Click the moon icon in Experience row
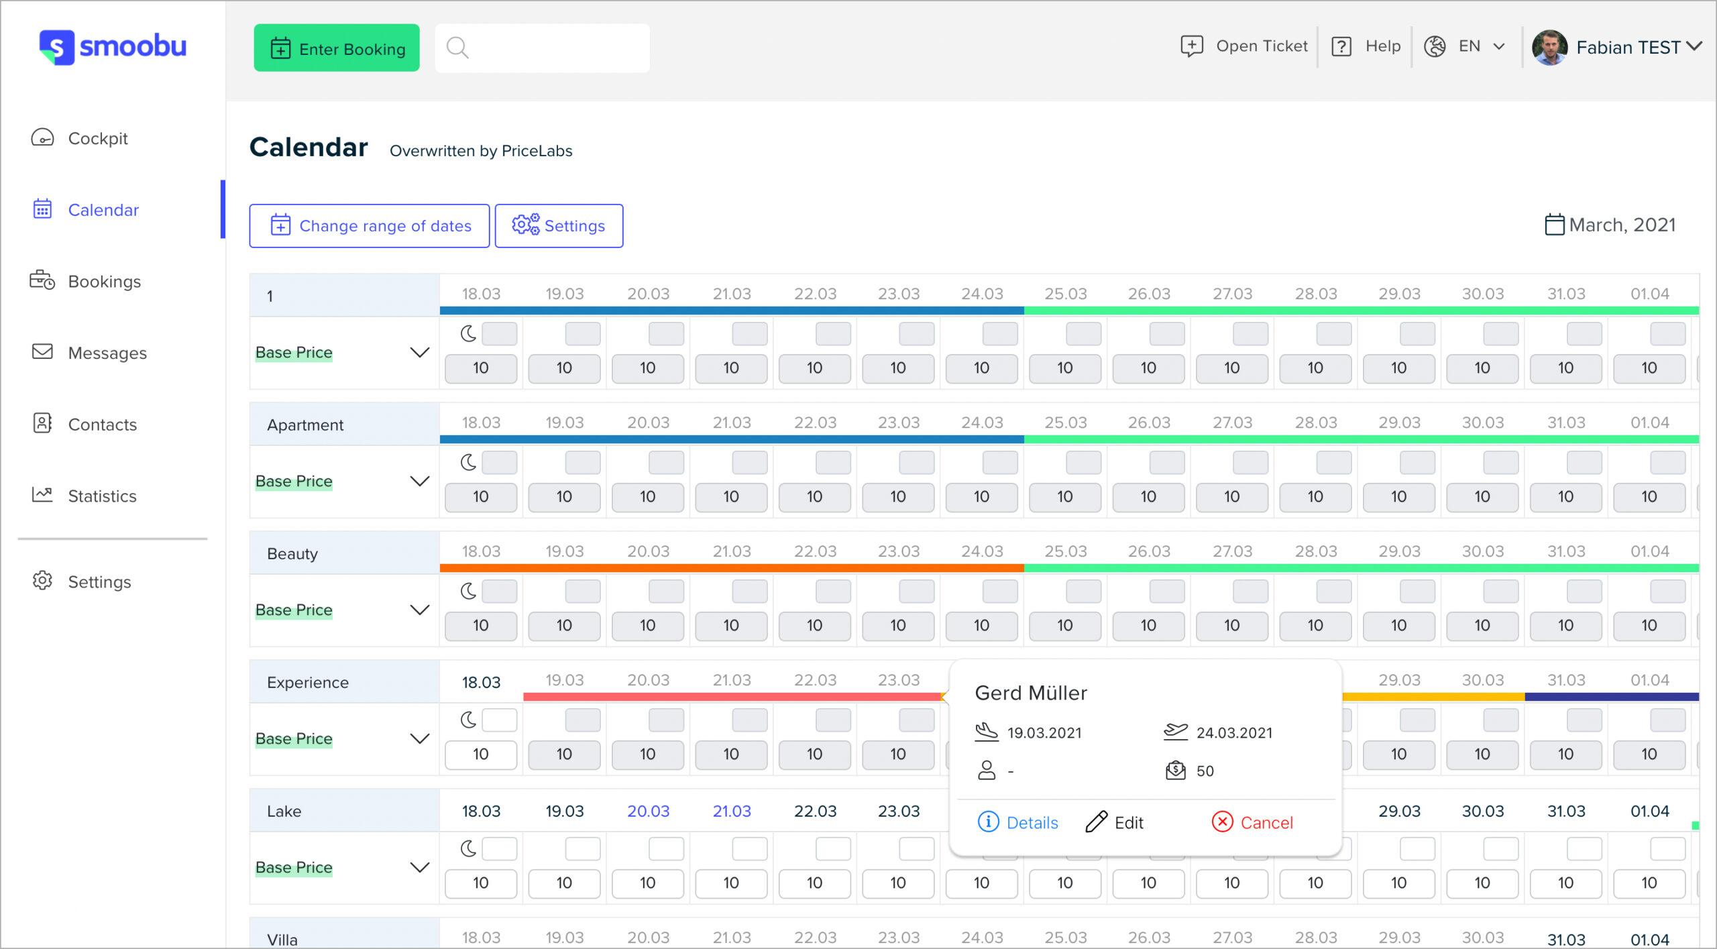The image size is (1717, 949). click(x=468, y=720)
